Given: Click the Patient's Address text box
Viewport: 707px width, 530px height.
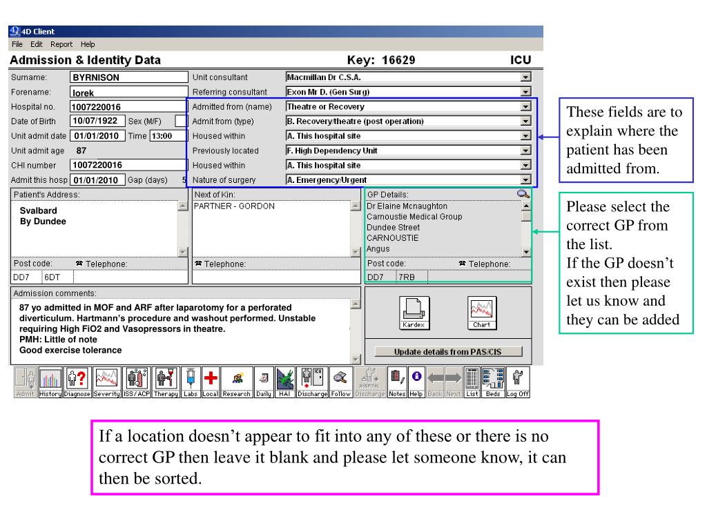Looking at the screenshot, I should click(95, 228).
